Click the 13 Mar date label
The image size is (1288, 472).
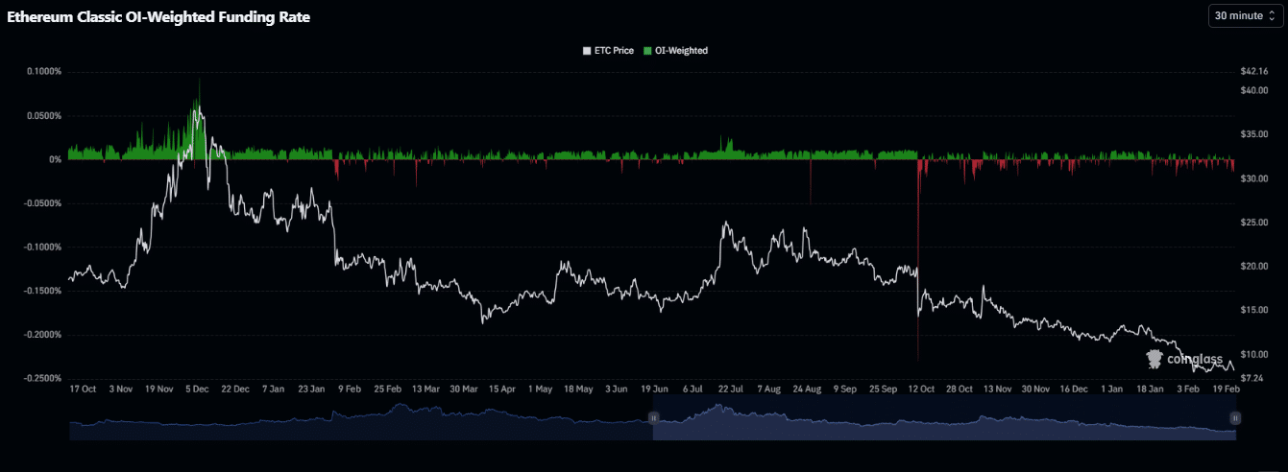pos(425,389)
